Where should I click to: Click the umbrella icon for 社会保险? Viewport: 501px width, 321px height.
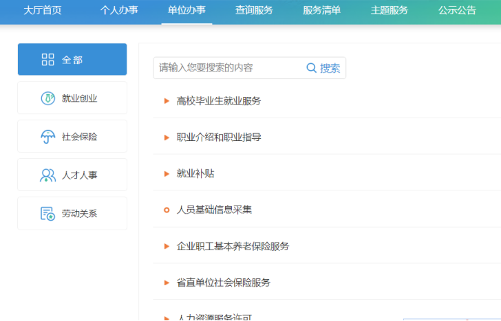[x=47, y=137]
